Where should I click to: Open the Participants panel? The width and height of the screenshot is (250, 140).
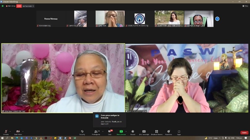96,132
